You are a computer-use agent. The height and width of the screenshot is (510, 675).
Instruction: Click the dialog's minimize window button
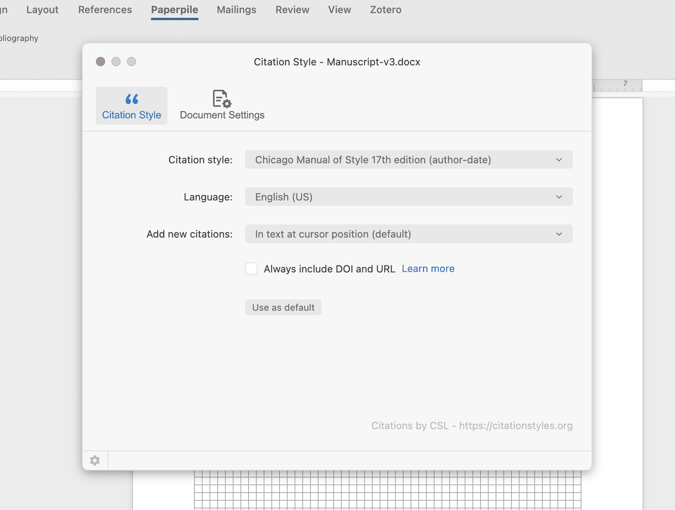click(x=116, y=62)
